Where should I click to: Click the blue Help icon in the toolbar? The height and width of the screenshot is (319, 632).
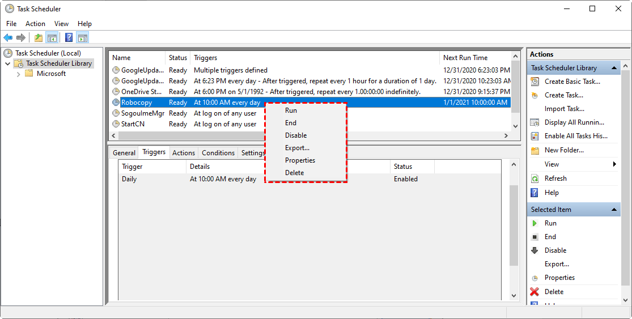[69, 38]
